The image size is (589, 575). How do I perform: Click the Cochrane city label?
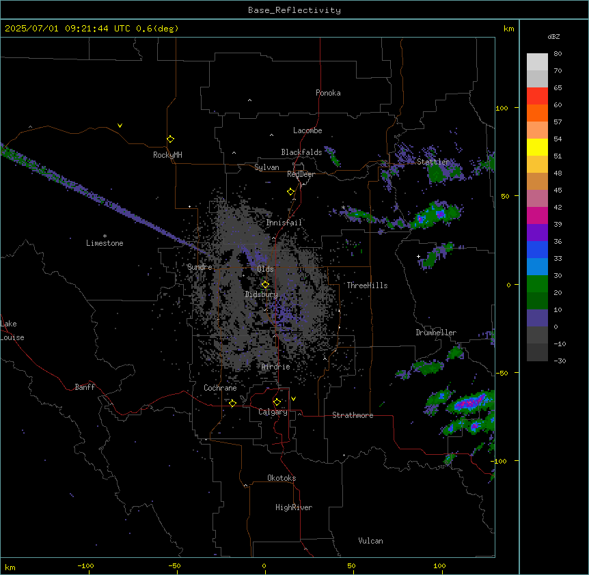tap(220, 388)
